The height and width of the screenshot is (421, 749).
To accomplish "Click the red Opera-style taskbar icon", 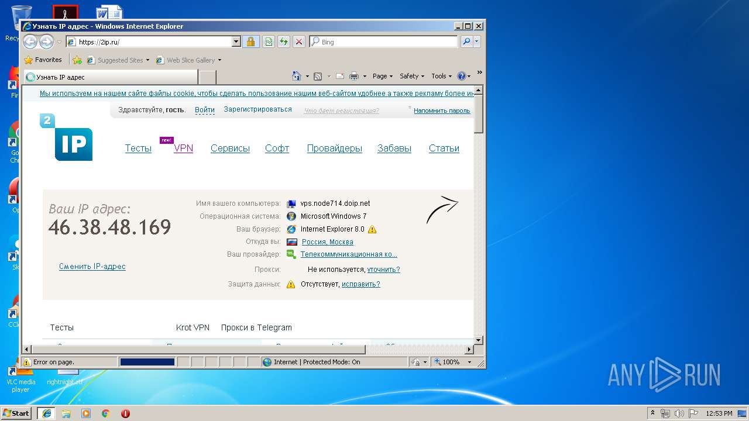I will 125,413.
